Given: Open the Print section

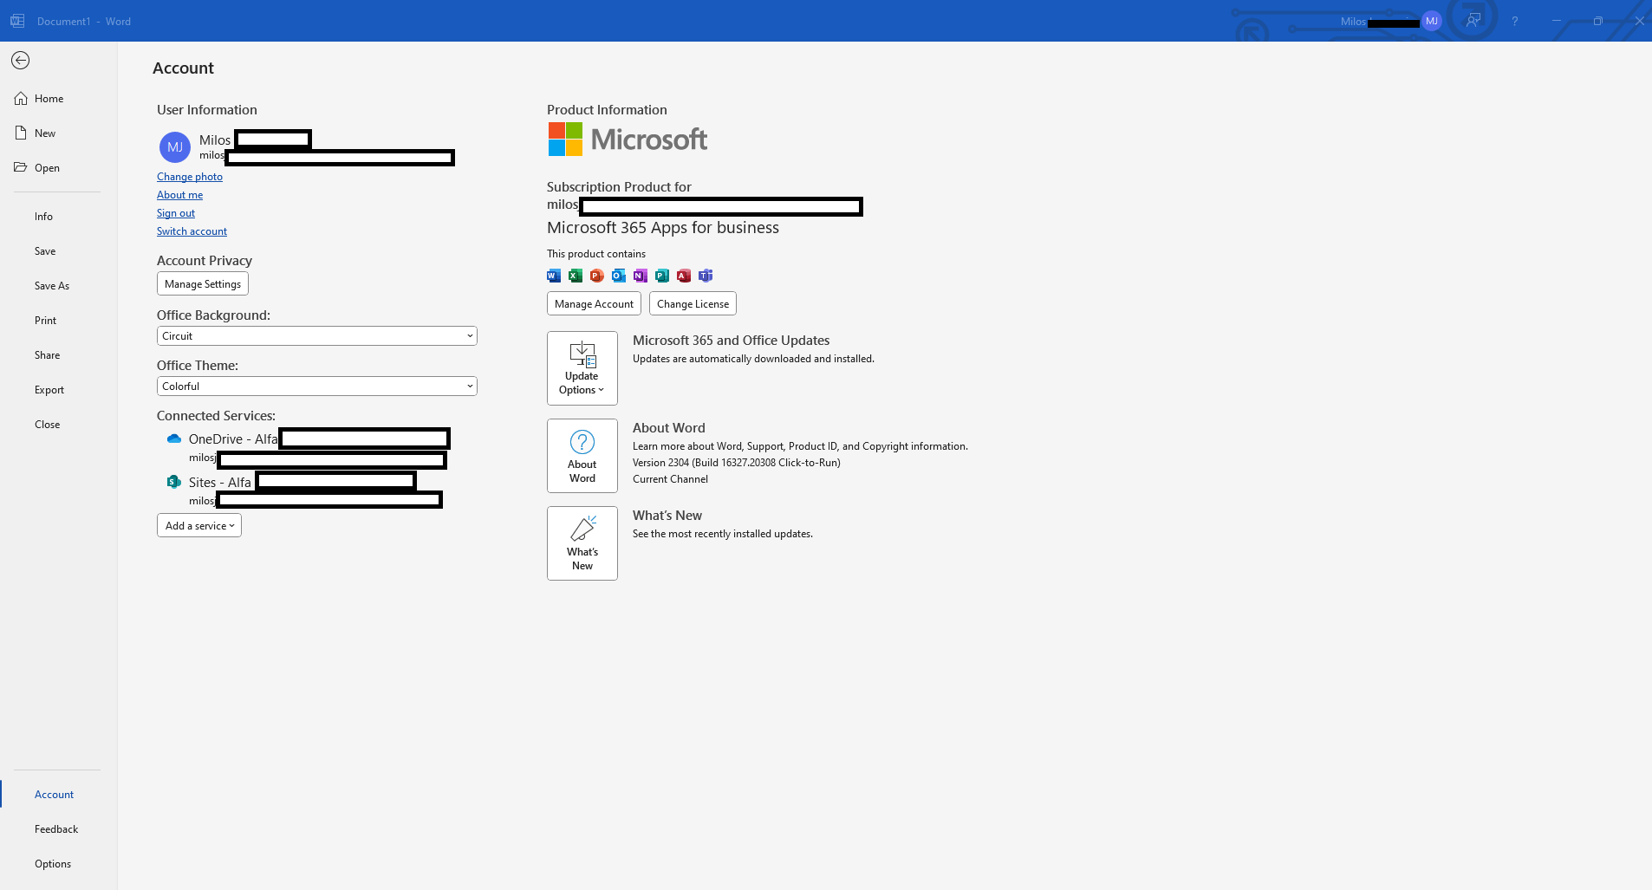Looking at the screenshot, I should tap(45, 321).
